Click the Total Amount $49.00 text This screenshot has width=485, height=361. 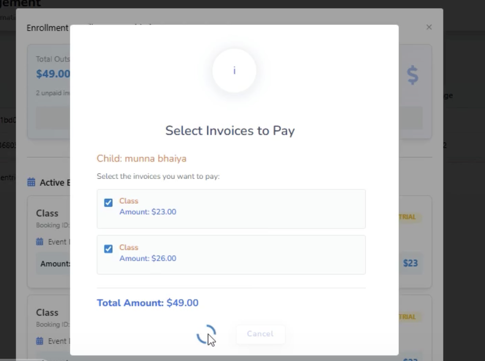pyautogui.click(x=148, y=303)
